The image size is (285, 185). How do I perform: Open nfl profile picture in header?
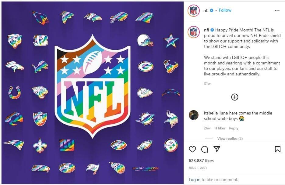(194, 11)
